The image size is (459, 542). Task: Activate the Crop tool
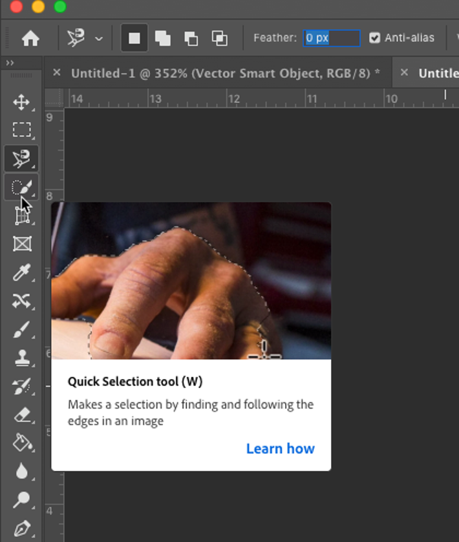coord(21,216)
